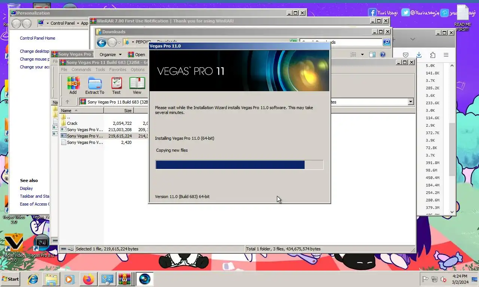Click the Taskbar and Start link
479x287 pixels.
34,196
